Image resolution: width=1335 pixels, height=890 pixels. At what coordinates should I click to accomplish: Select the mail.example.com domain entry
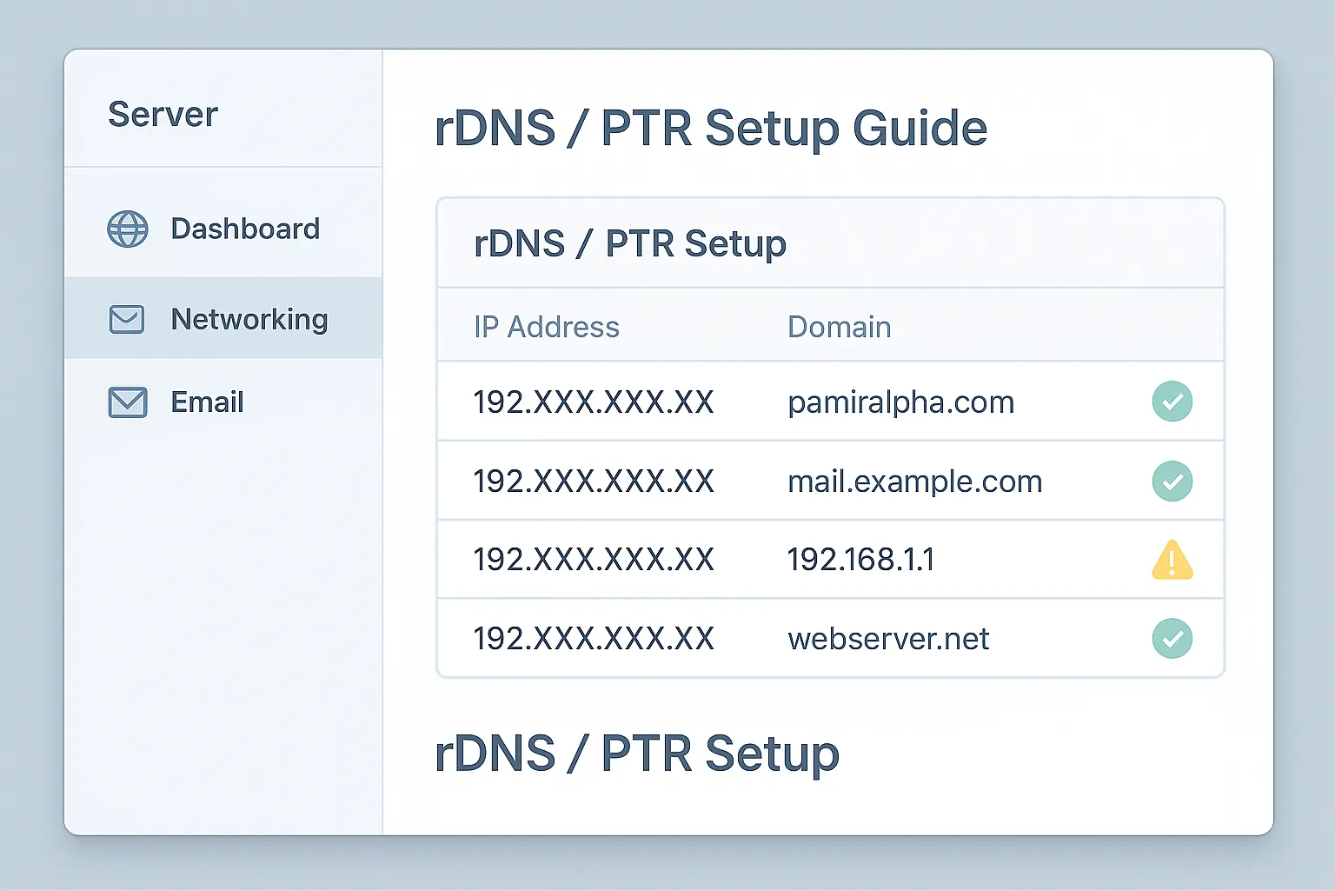(x=914, y=482)
